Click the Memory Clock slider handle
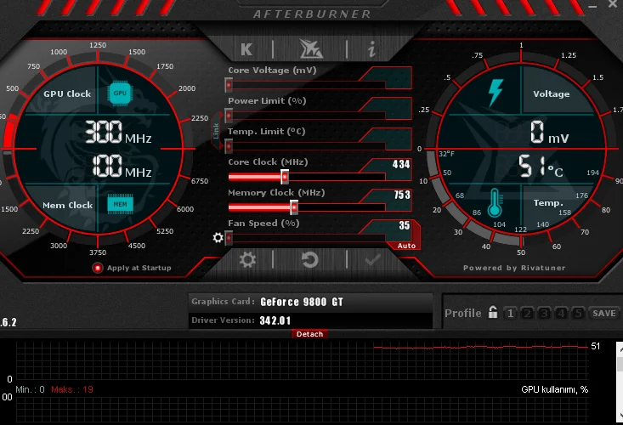 294,207
